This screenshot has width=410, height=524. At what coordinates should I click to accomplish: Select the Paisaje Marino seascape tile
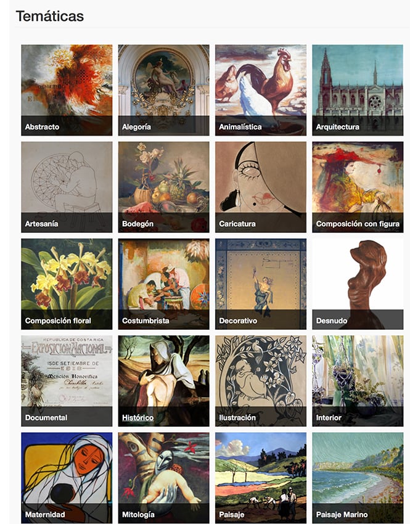[x=358, y=478]
